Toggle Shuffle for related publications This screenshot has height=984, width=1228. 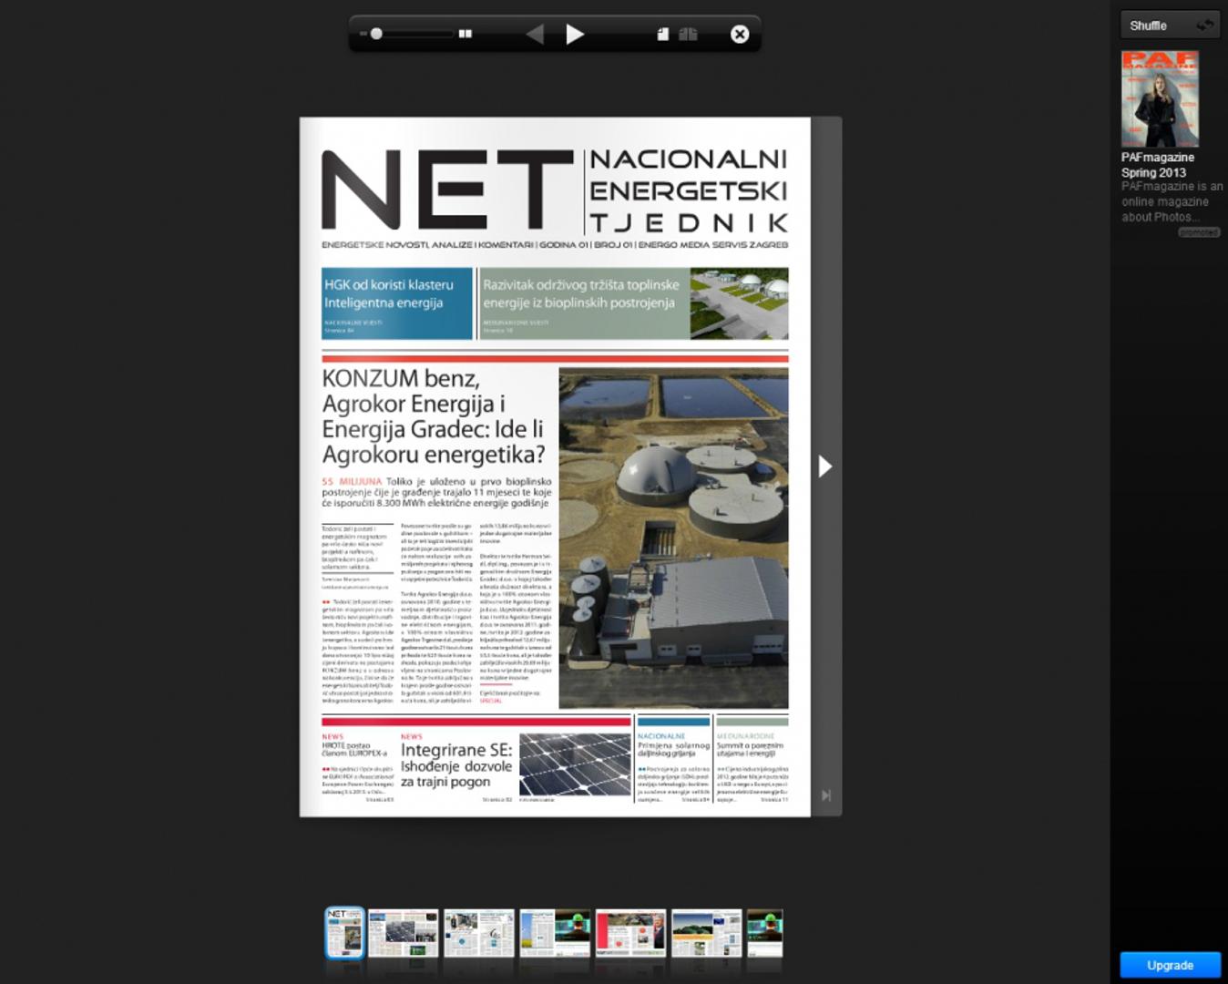(x=1170, y=26)
